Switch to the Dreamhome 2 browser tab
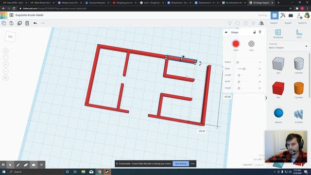Screen dimensions: 311x175 click(x=206, y=3)
